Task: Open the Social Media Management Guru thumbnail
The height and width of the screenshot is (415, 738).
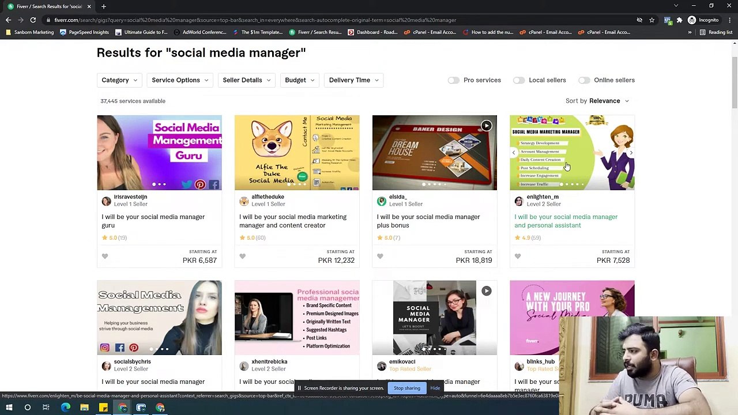Action: coord(159,153)
